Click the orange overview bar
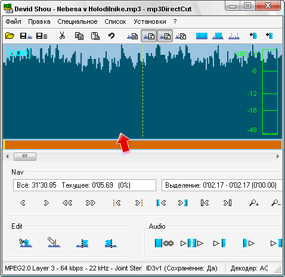The height and width of the screenshot is (277, 285). point(142,145)
